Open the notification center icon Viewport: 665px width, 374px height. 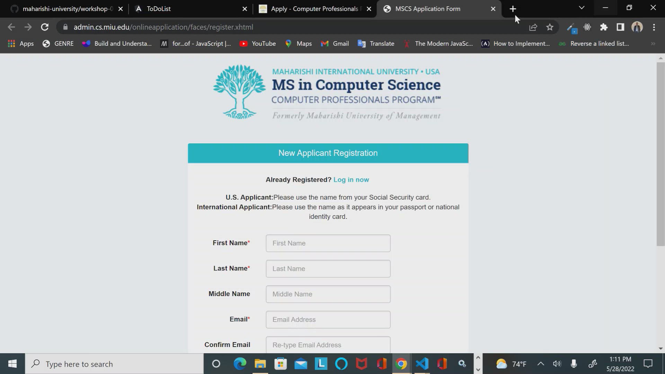coord(648,364)
